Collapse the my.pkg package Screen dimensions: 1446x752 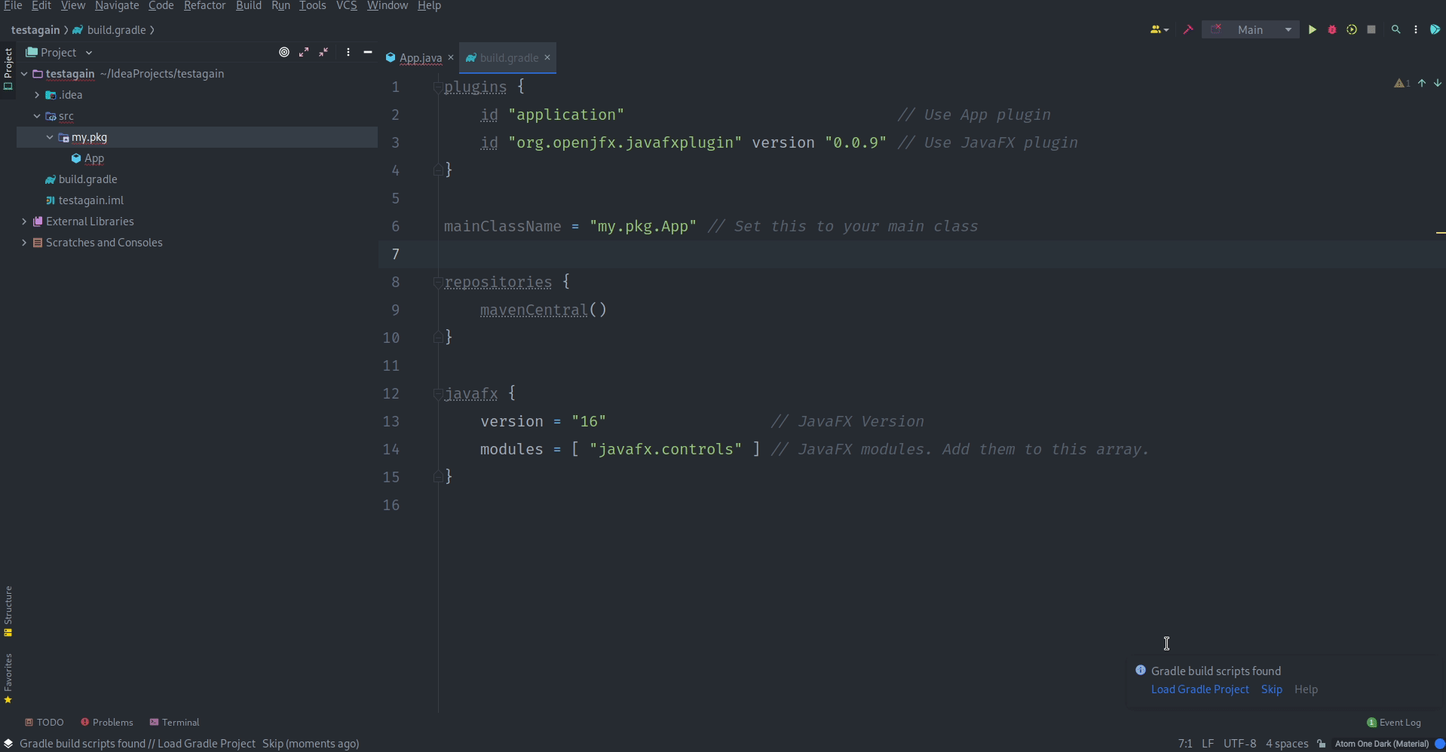pyautogui.click(x=50, y=137)
